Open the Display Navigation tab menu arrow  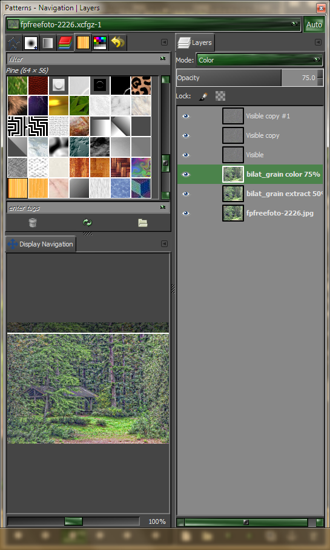(164, 244)
